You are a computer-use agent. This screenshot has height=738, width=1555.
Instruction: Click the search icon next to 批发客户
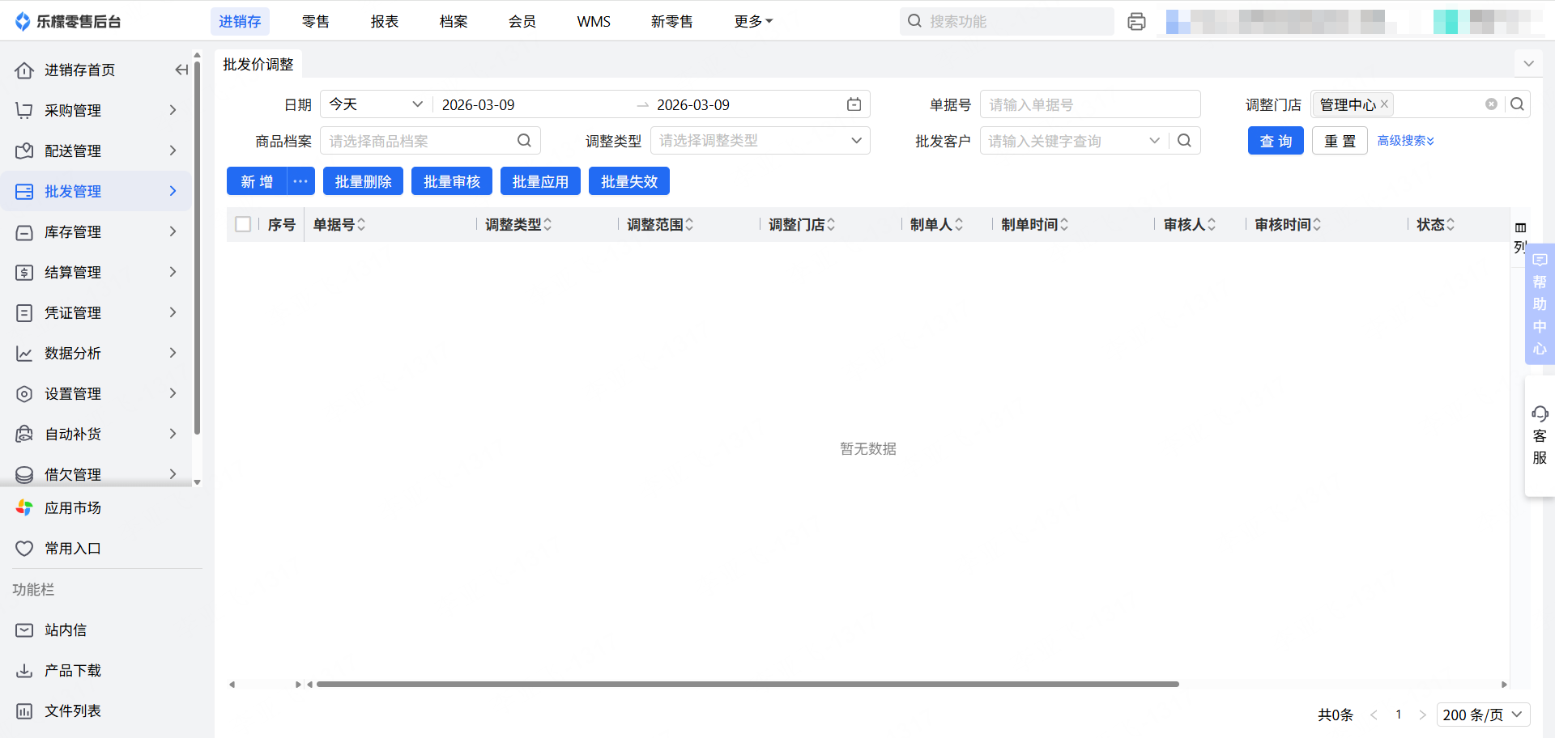point(1184,141)
